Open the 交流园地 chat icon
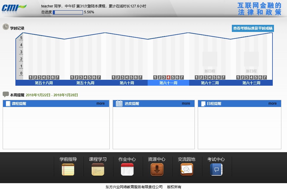Image resolution: width=287 pixels, height=190 pixels. tap(186, 169)
